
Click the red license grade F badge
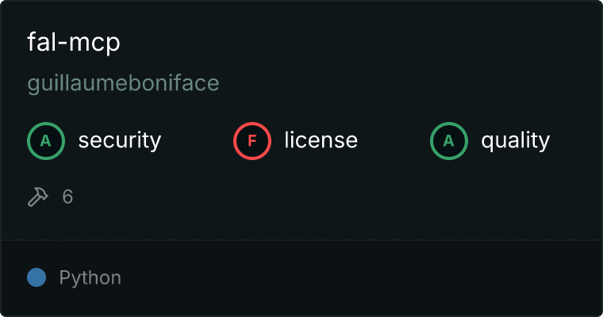click(252, 141)
